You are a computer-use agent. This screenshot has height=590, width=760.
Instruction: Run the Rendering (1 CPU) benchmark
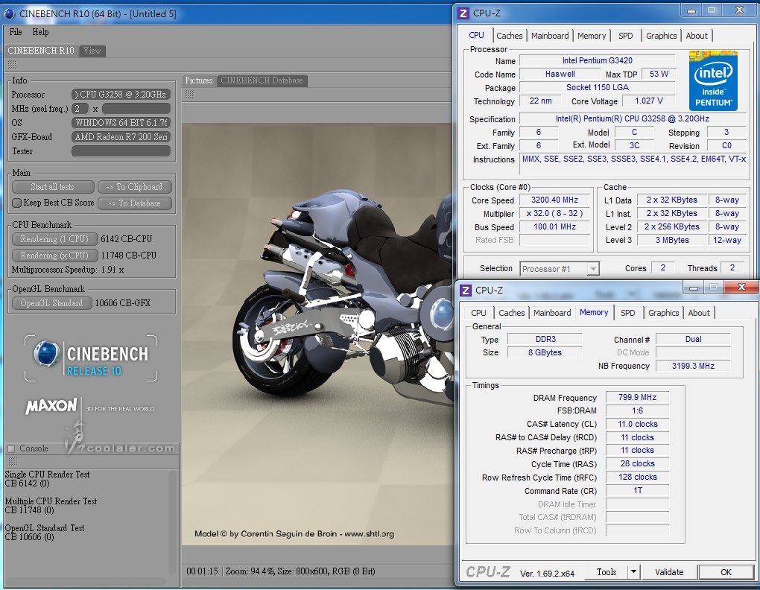tap(54, 239)
